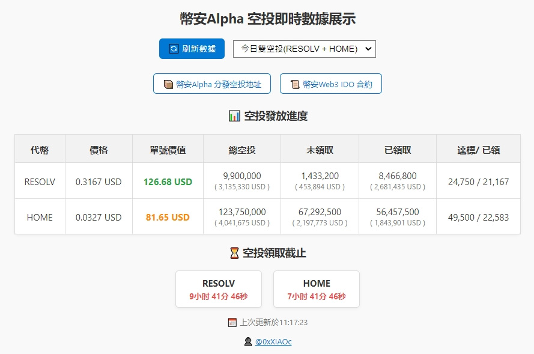Select the HOME countdown card
Screen dimensions: 534x354
317,289
